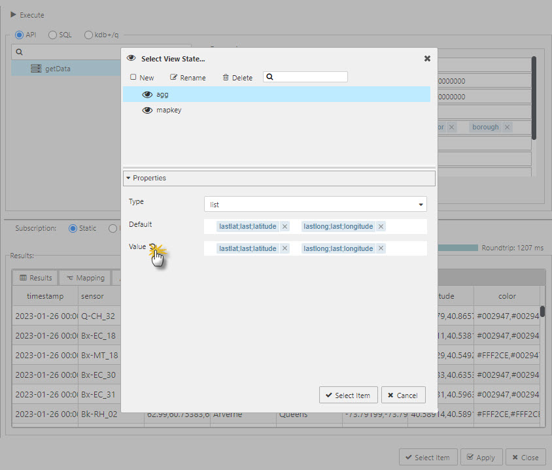The height and width of the screenshot is (470, 552).
Task: Click the Results grid icon on its tab
Action: click(x=22, y=277)
